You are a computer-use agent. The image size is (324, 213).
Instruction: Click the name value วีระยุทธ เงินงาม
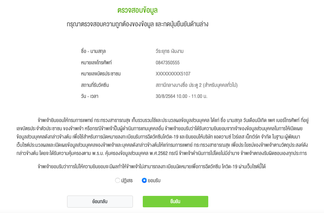(170, 51)
